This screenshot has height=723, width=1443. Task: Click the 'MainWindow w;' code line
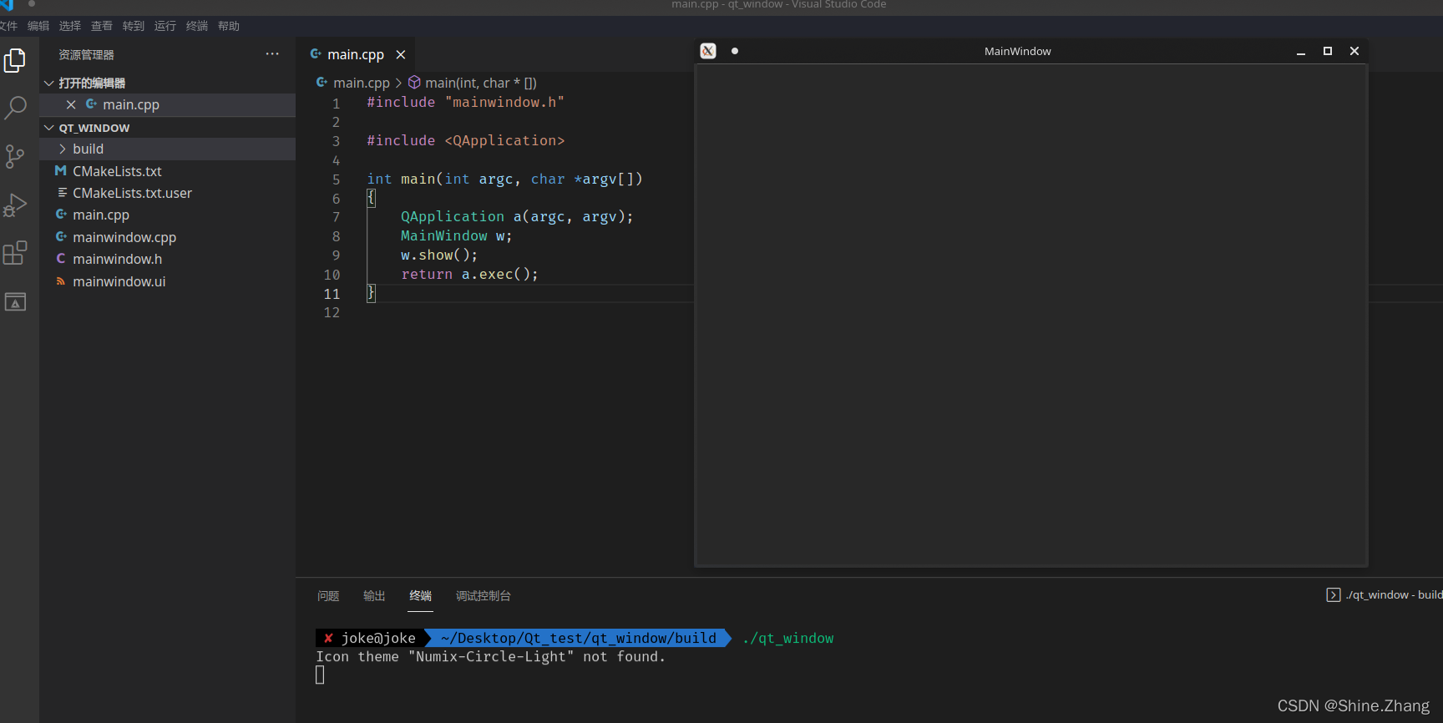[457, 235]
